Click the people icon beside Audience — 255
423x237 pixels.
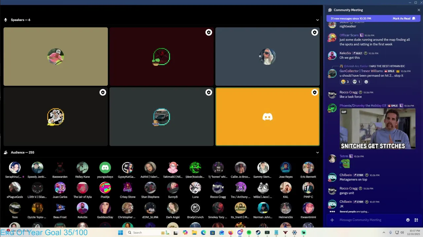6,152
